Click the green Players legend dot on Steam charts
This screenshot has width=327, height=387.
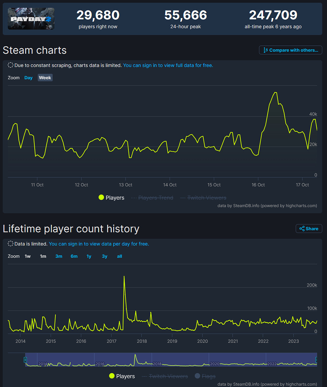tap(101, 197)
